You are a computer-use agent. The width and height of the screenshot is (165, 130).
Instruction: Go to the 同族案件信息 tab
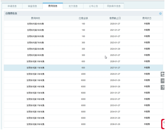coord(114,6)
